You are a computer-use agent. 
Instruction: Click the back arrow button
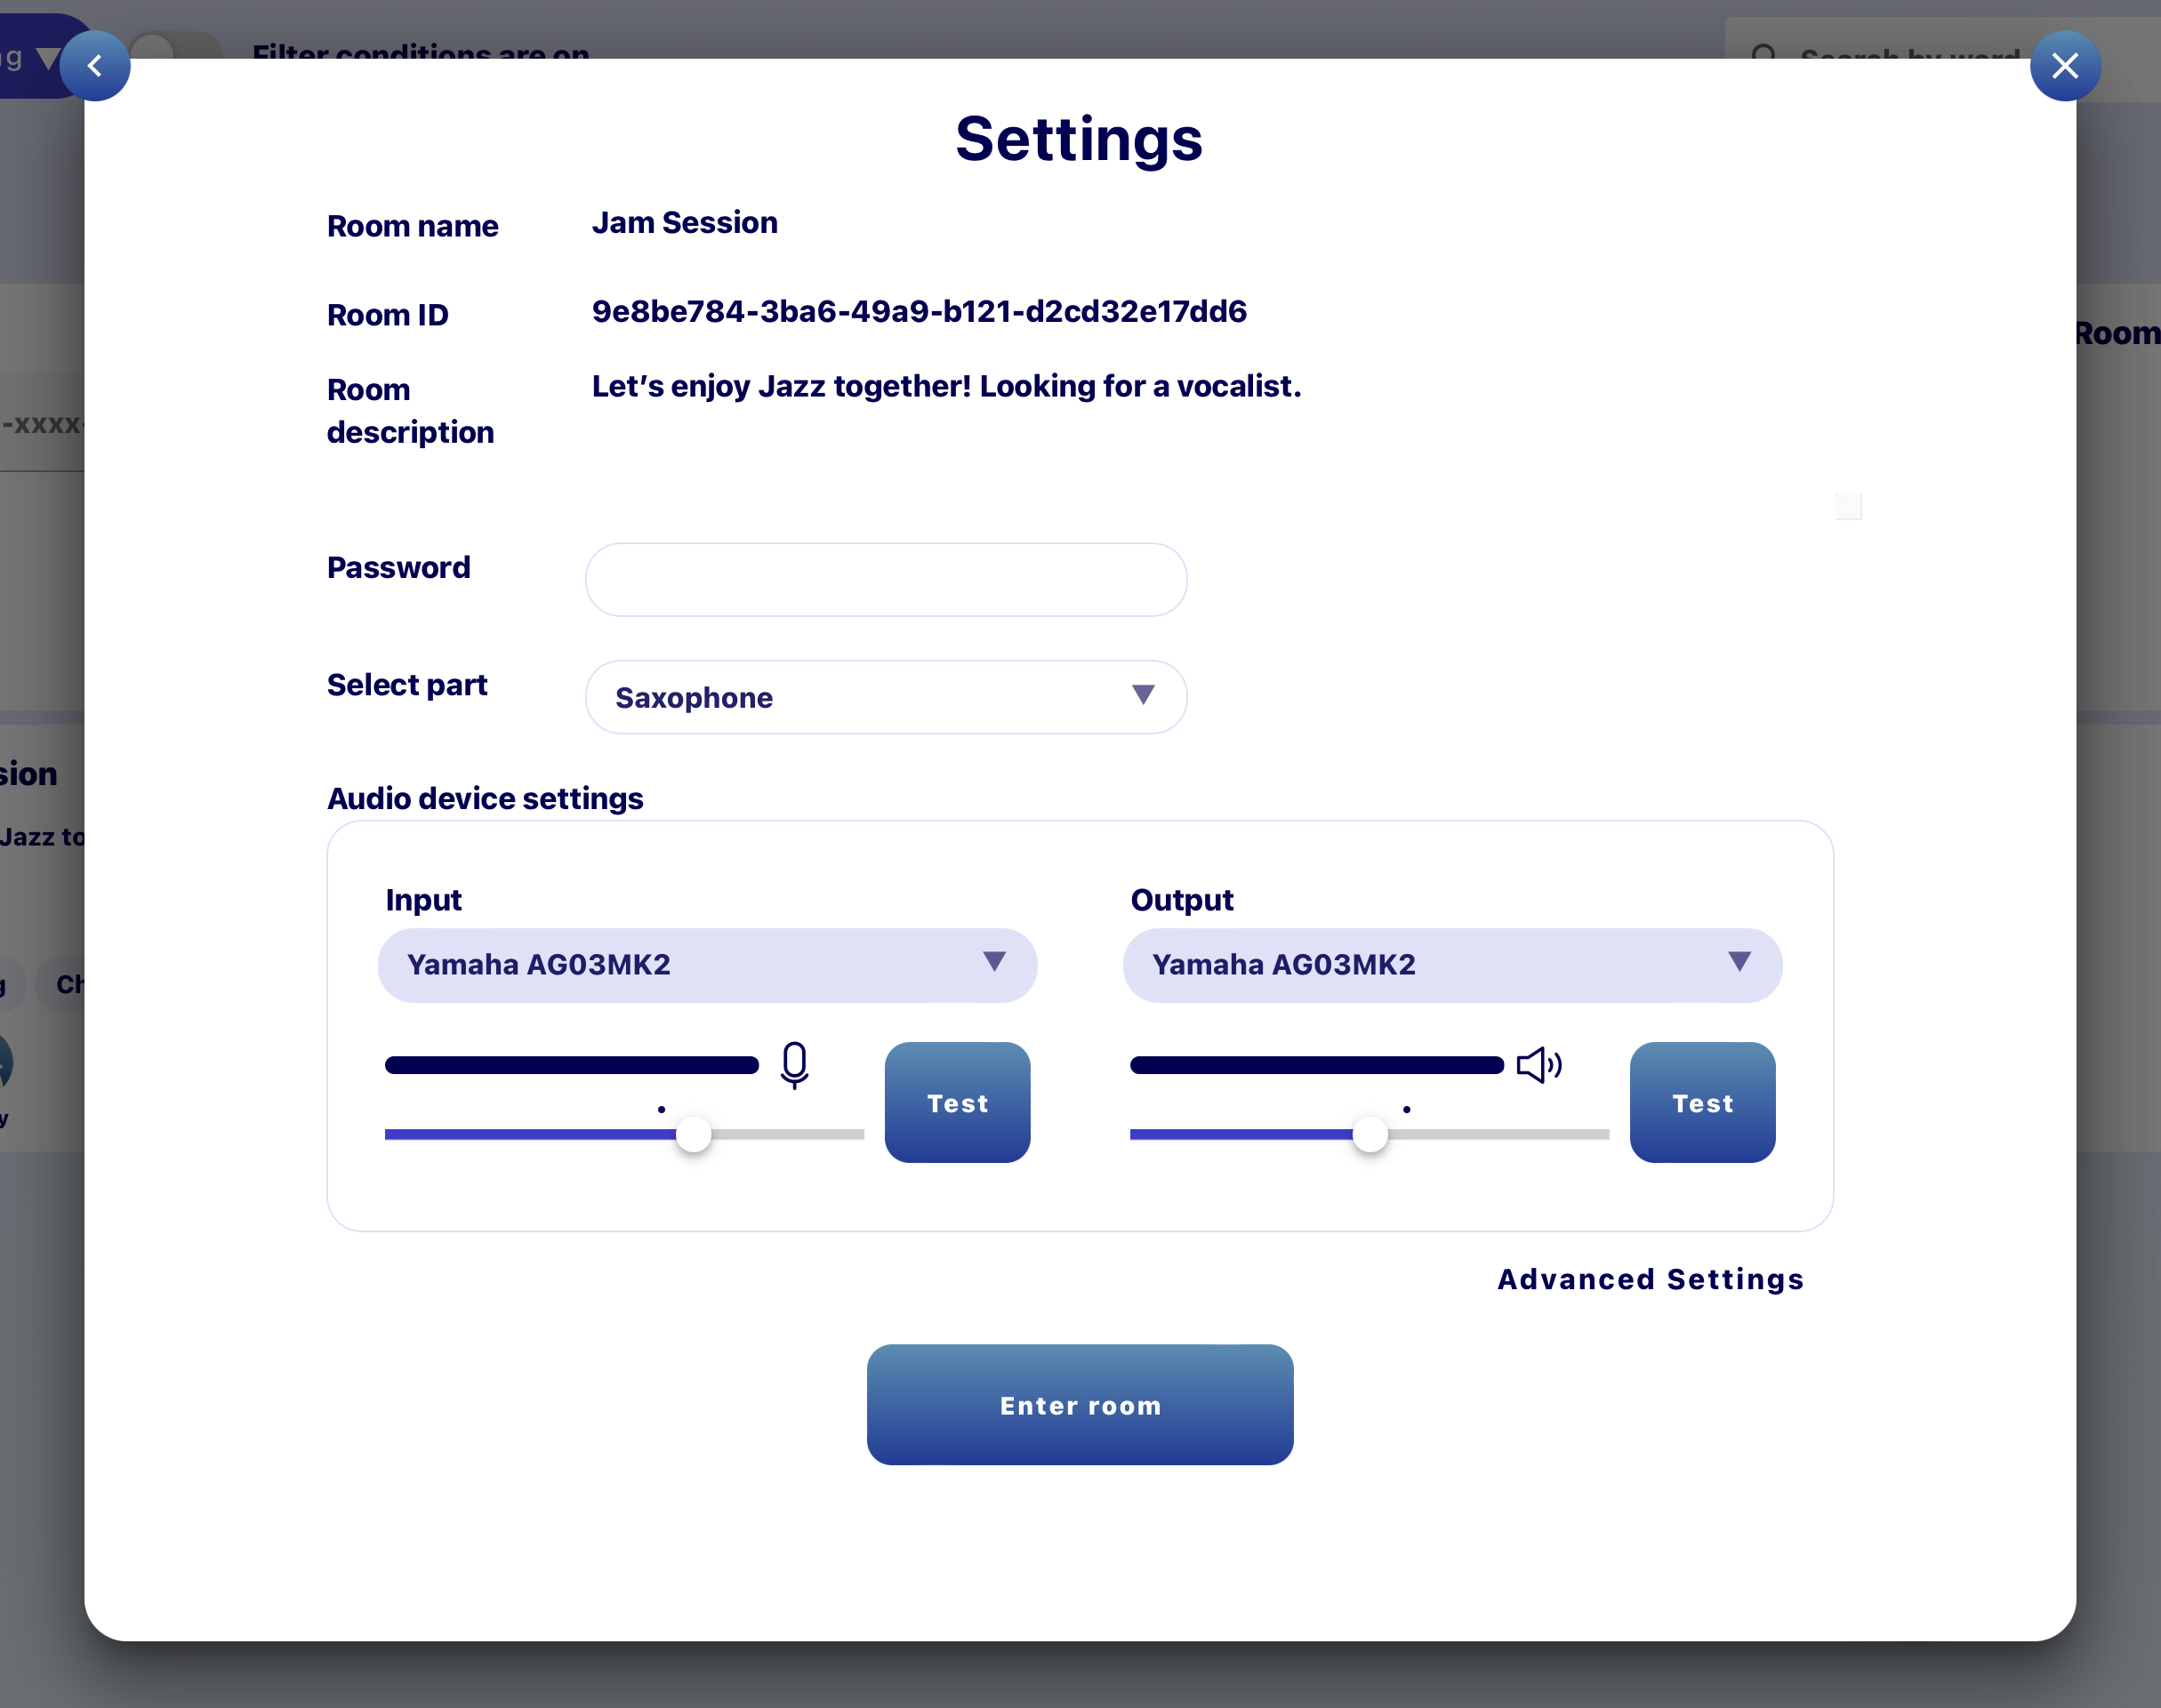coord(95,66)
